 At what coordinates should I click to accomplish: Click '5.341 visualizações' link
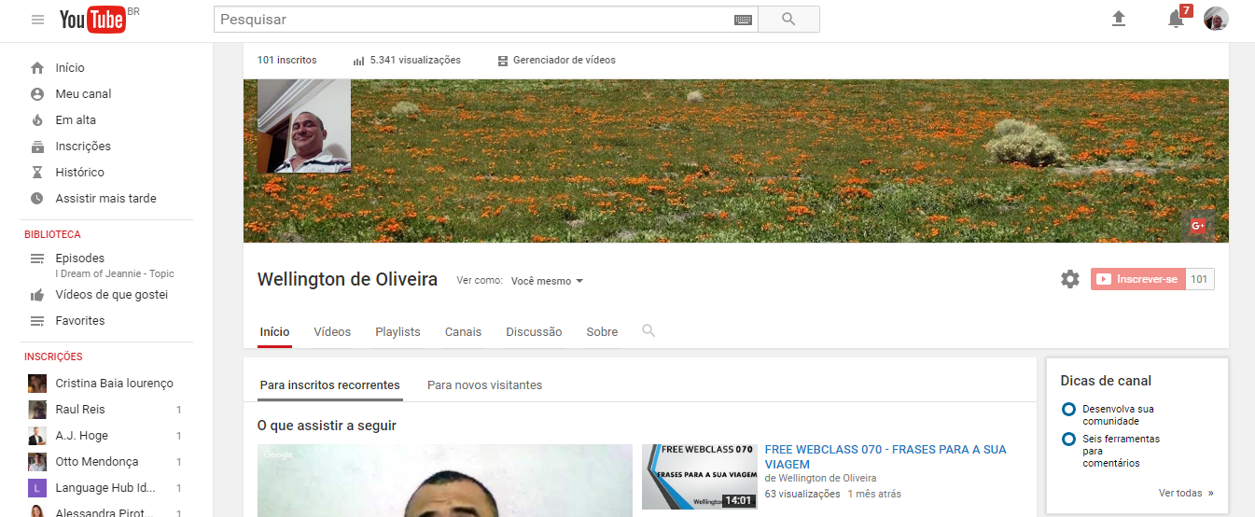coord(415,61)
